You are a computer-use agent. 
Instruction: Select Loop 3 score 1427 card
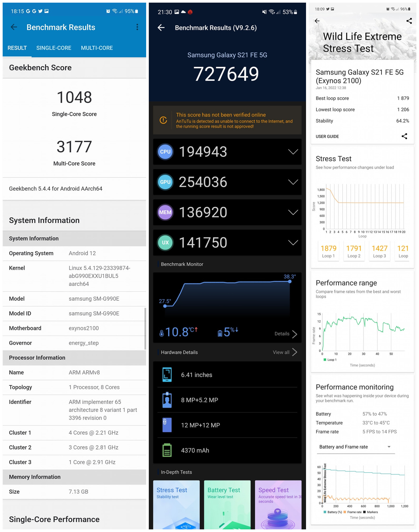[x=379, y=251]
